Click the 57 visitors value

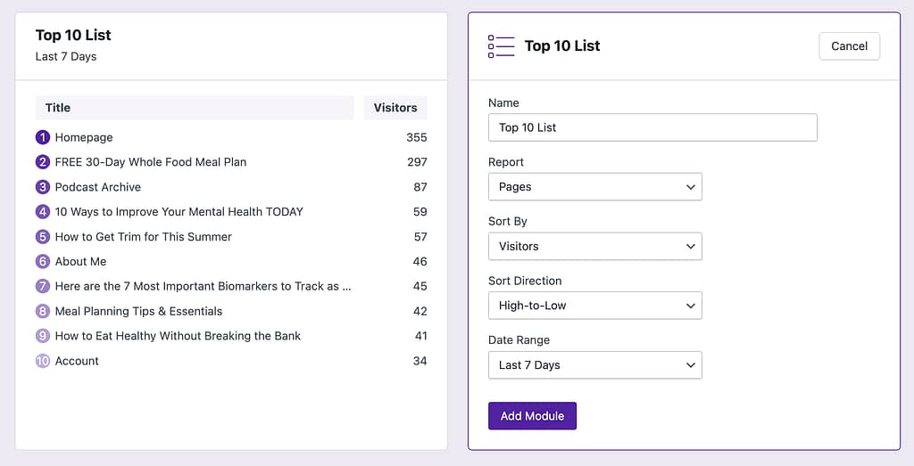click(x=420, y=237)
